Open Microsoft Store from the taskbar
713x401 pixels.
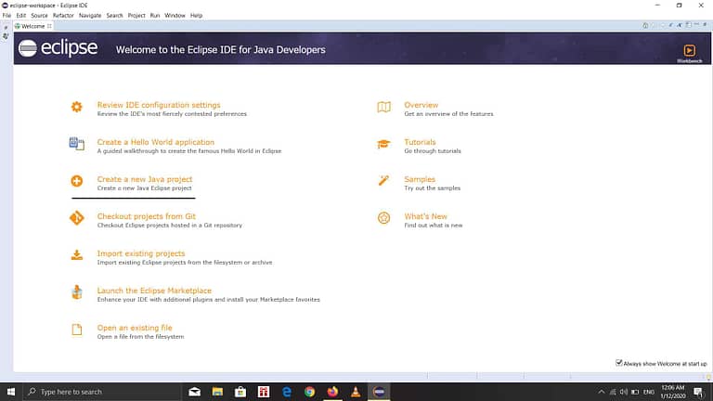(240, 392)
